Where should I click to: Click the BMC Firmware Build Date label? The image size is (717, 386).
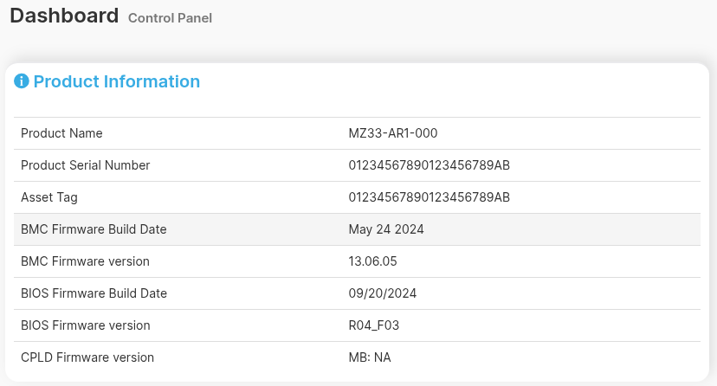(94, 229)
